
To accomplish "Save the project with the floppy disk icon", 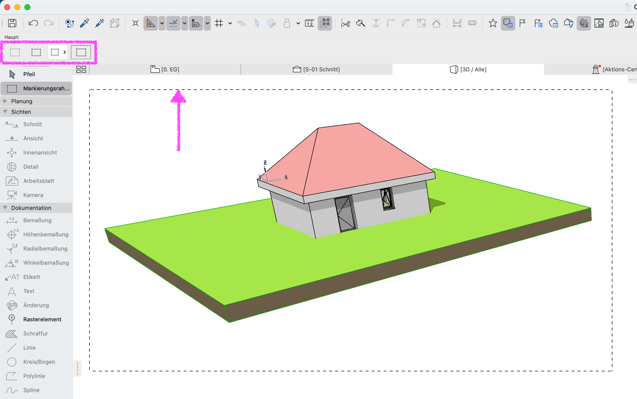I will click(12, 23).
